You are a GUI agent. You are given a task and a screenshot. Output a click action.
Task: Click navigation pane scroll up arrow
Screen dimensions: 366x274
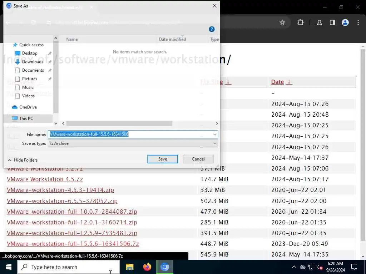pyautogui.click(x=56, y=38)
